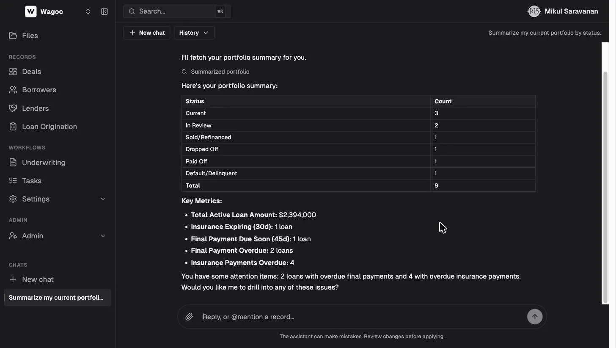
Task: Open the Wagoo workspace switcher chevrons
Action: (x=88, y=12)
